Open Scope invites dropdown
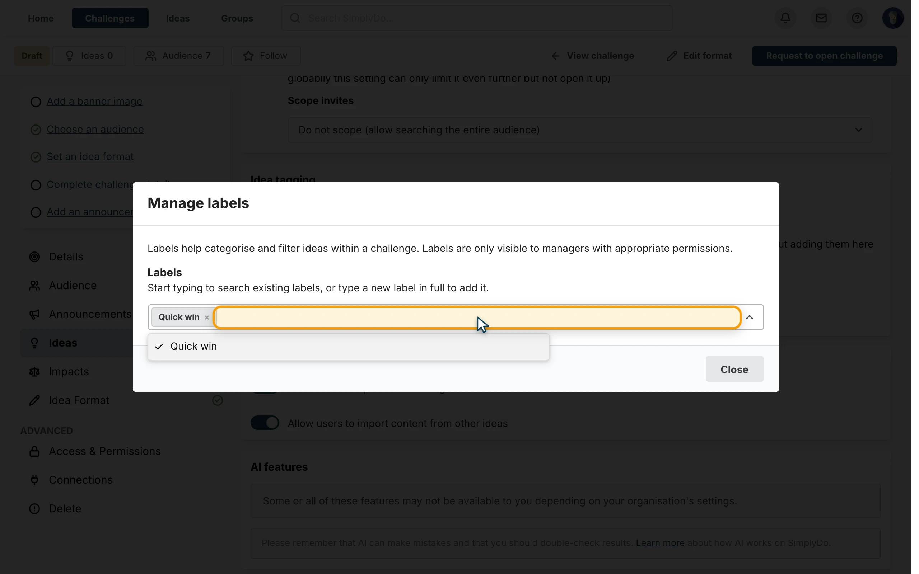The image size is (919, 574). [x=579, y=130]
